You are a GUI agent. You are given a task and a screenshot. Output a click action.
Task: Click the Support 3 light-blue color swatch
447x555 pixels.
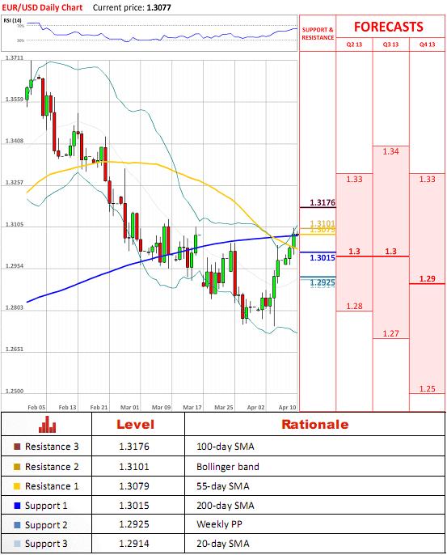coord(17,544)
